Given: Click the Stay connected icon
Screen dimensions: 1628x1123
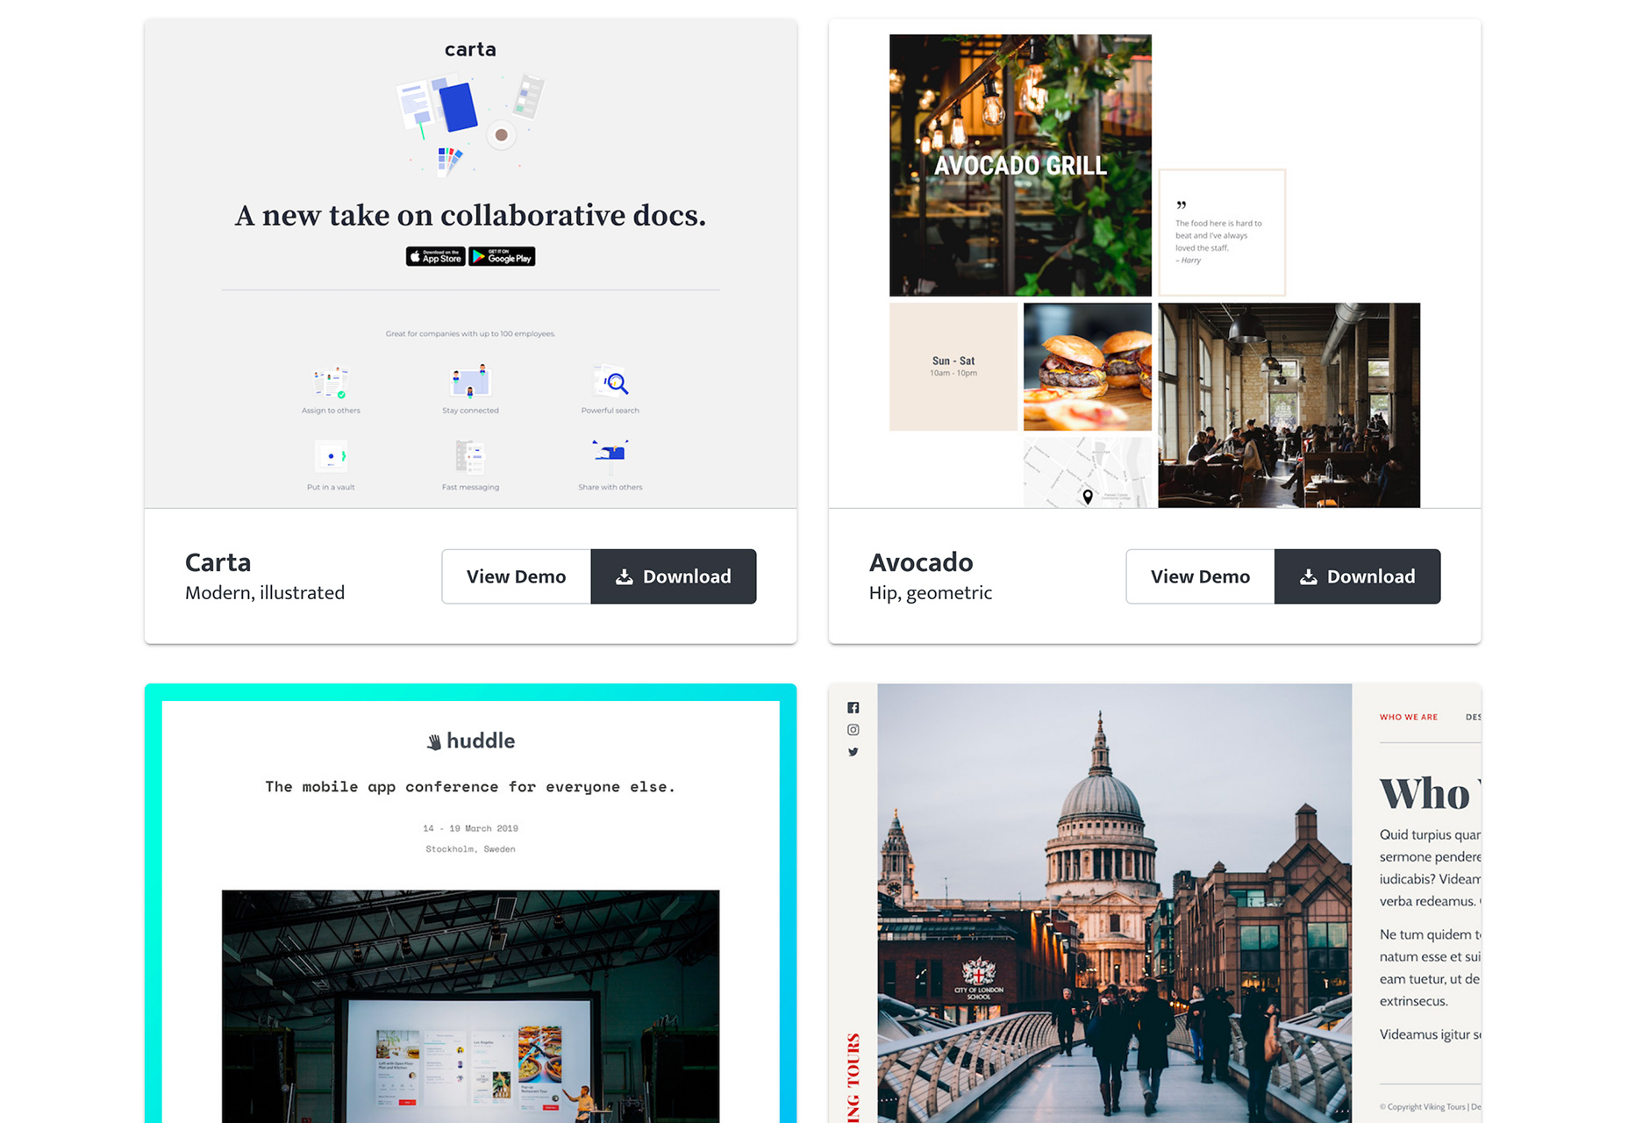Looking at the screenshot, I should click(470, 383).
